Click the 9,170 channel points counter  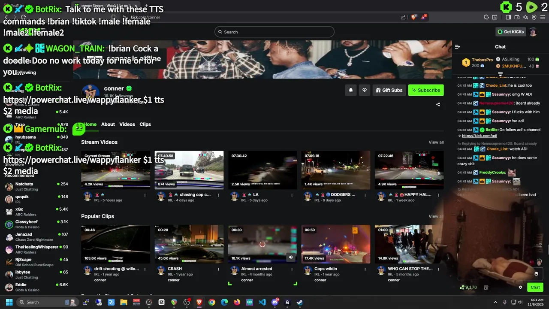(468, 288)
